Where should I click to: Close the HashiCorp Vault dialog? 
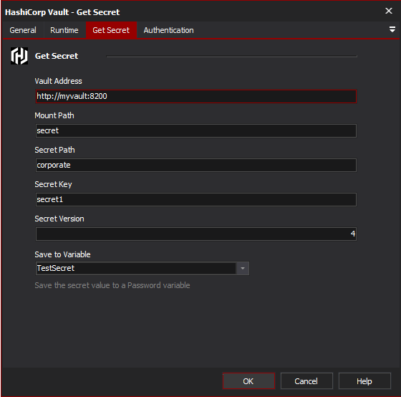click(x=389, y=11)
